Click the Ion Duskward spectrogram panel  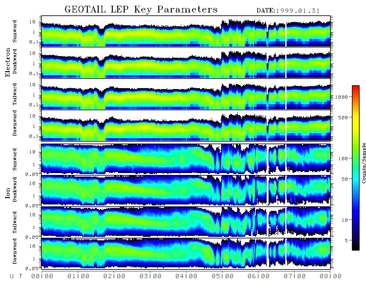point(186,190)
